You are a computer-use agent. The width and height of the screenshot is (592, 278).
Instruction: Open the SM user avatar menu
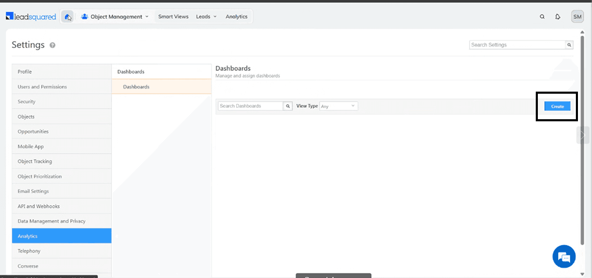click(x=577, y=17)
